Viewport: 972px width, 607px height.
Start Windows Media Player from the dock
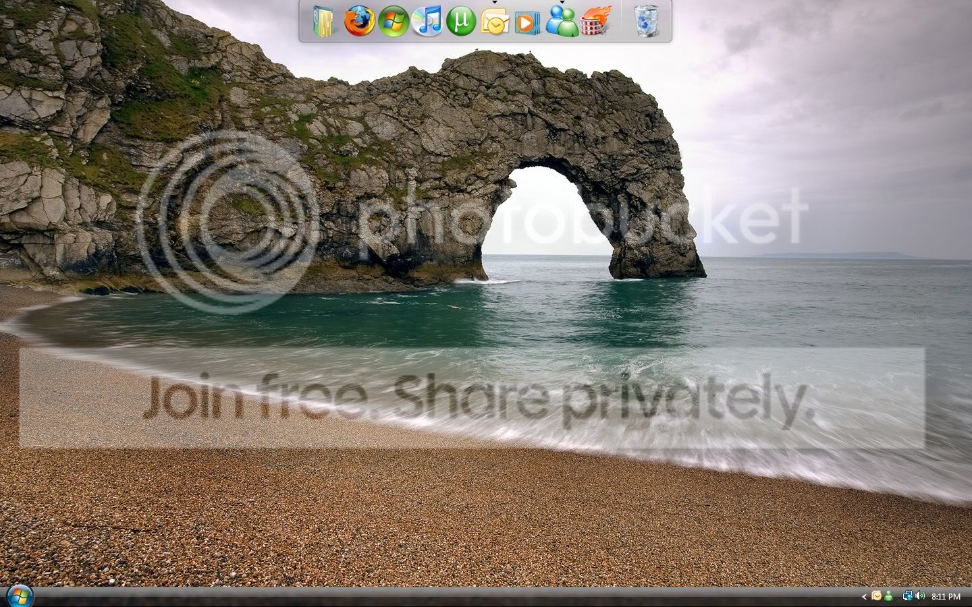pos(527,24)
